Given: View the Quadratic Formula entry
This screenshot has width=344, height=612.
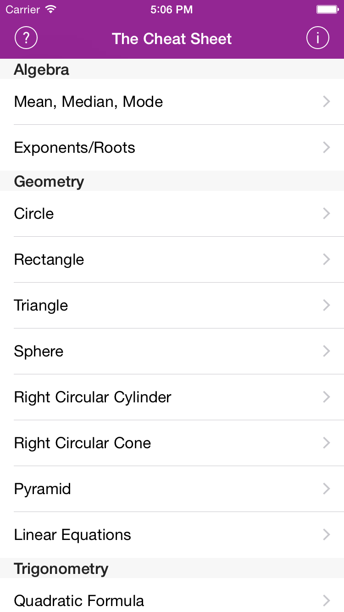Looking at the screenshot, I should 79,600.
